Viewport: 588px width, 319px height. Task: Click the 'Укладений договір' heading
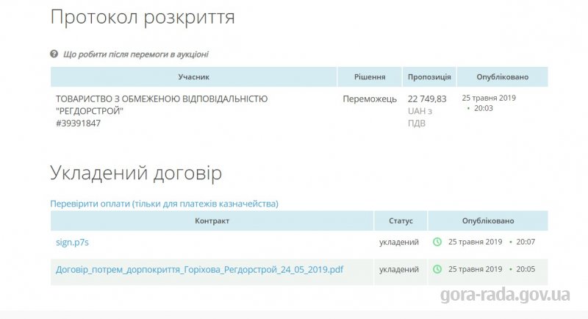pos(136,173)
